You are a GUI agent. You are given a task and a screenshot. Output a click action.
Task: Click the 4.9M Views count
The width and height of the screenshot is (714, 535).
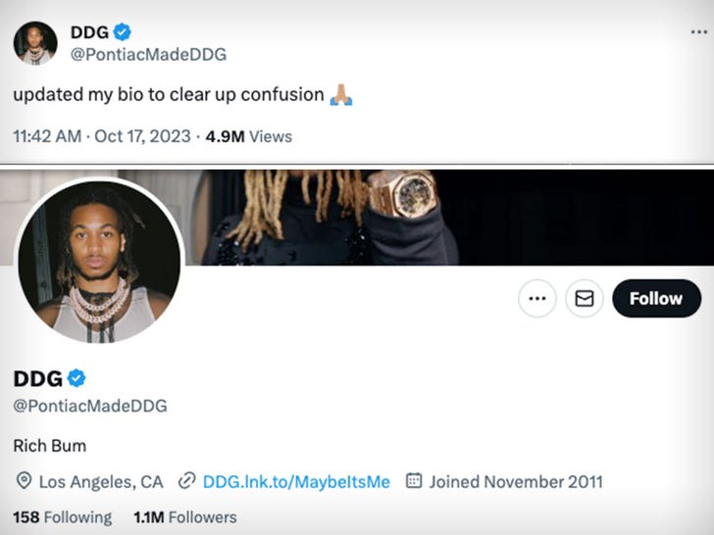248,136
